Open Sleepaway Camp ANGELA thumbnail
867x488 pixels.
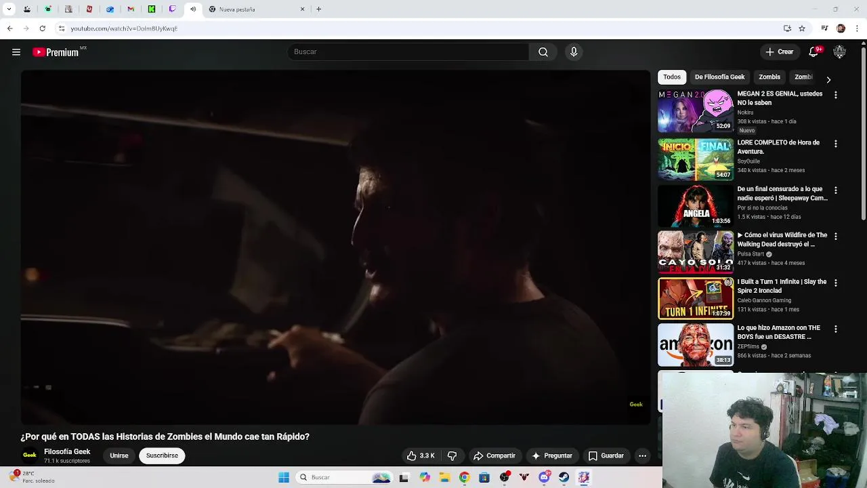pos(696,206)
